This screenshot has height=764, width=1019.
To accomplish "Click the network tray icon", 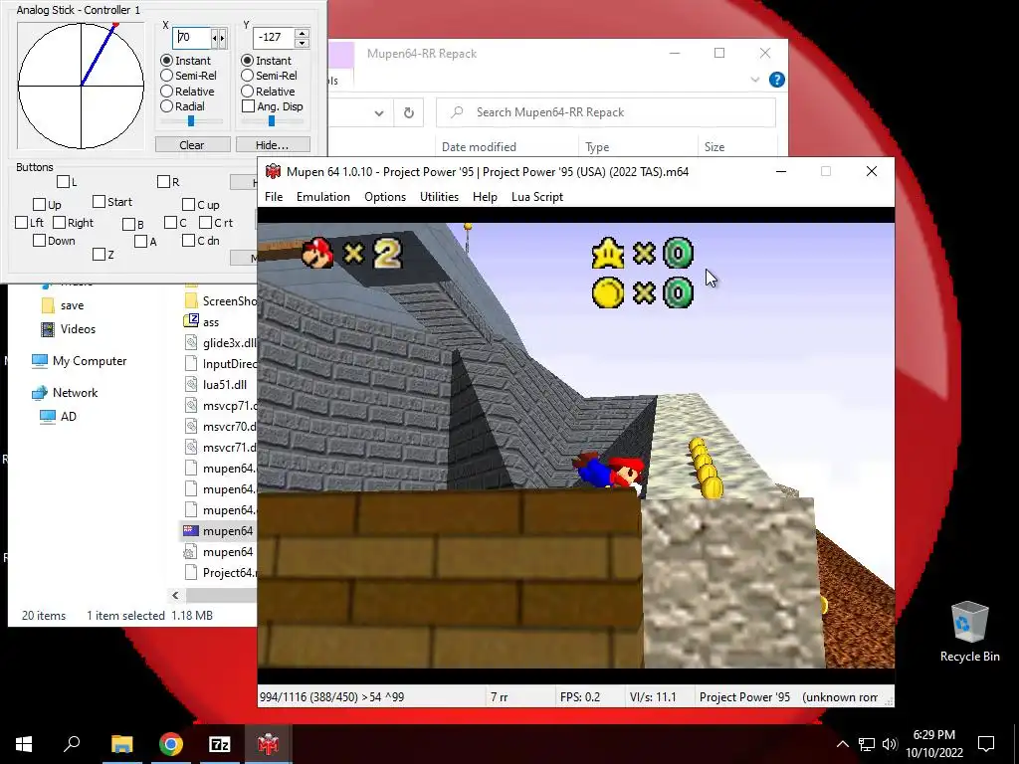I will [867, 744].
